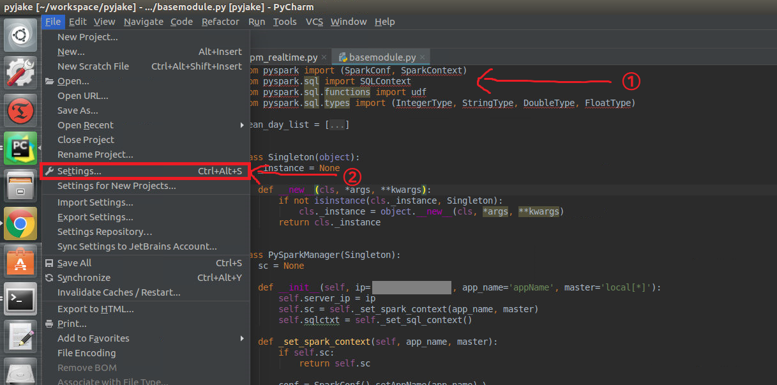Click 'return cls._instance' line

tap(329, 222)
